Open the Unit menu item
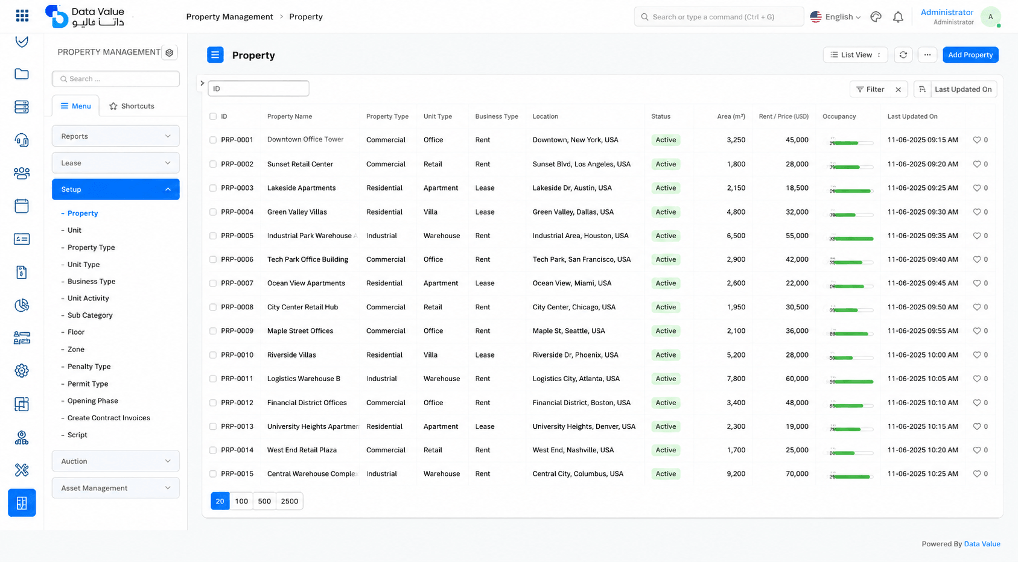The width and height of the screenshot is (1018, 562). pos(74,230)
